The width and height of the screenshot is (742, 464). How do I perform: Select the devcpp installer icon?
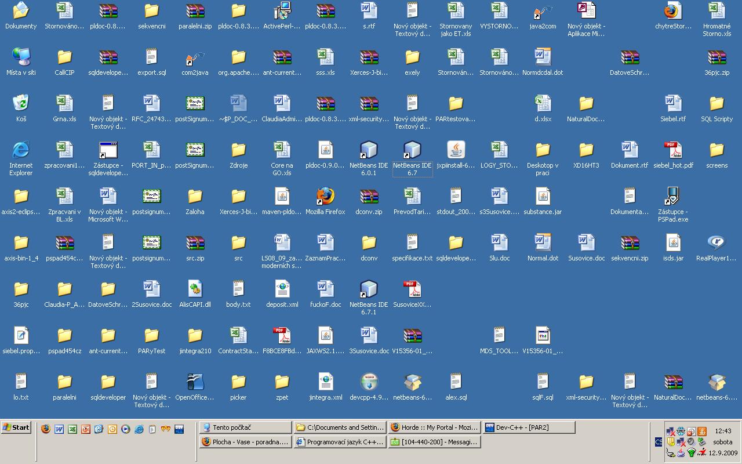(369, 383)
